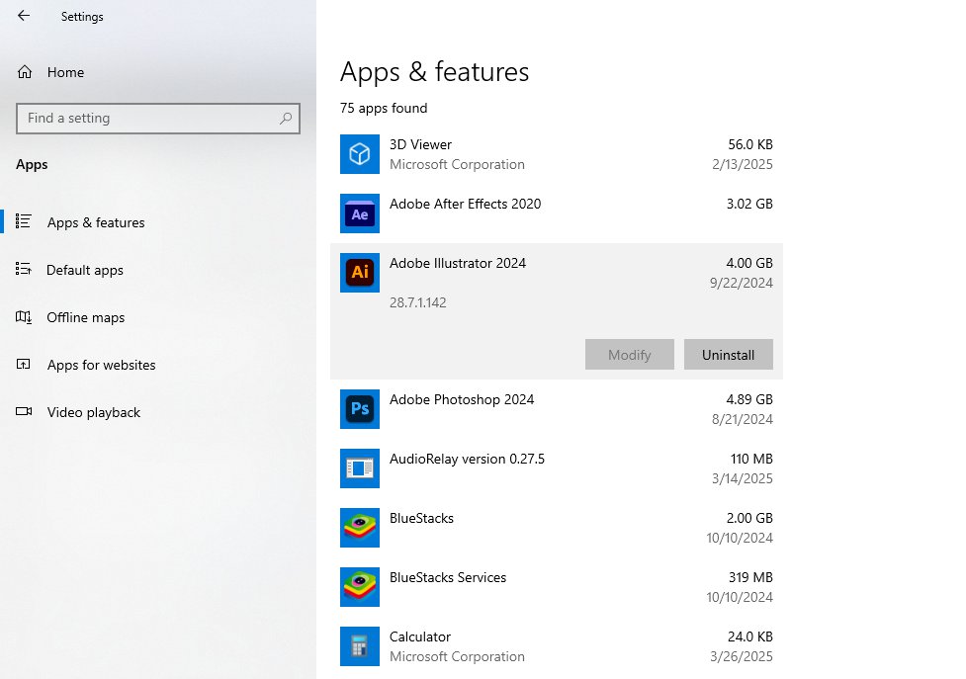966x679 pixels.
Task: Return to Settings Home
Action: point(65,72)
